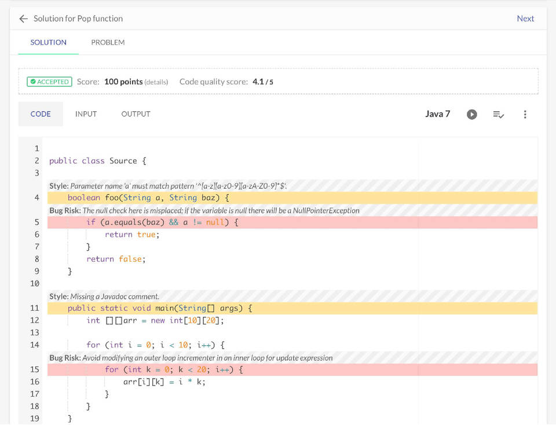Click the loop incrementer Bug Risk warning
Viewport: 556px width, 425px height.
(191, 358)
